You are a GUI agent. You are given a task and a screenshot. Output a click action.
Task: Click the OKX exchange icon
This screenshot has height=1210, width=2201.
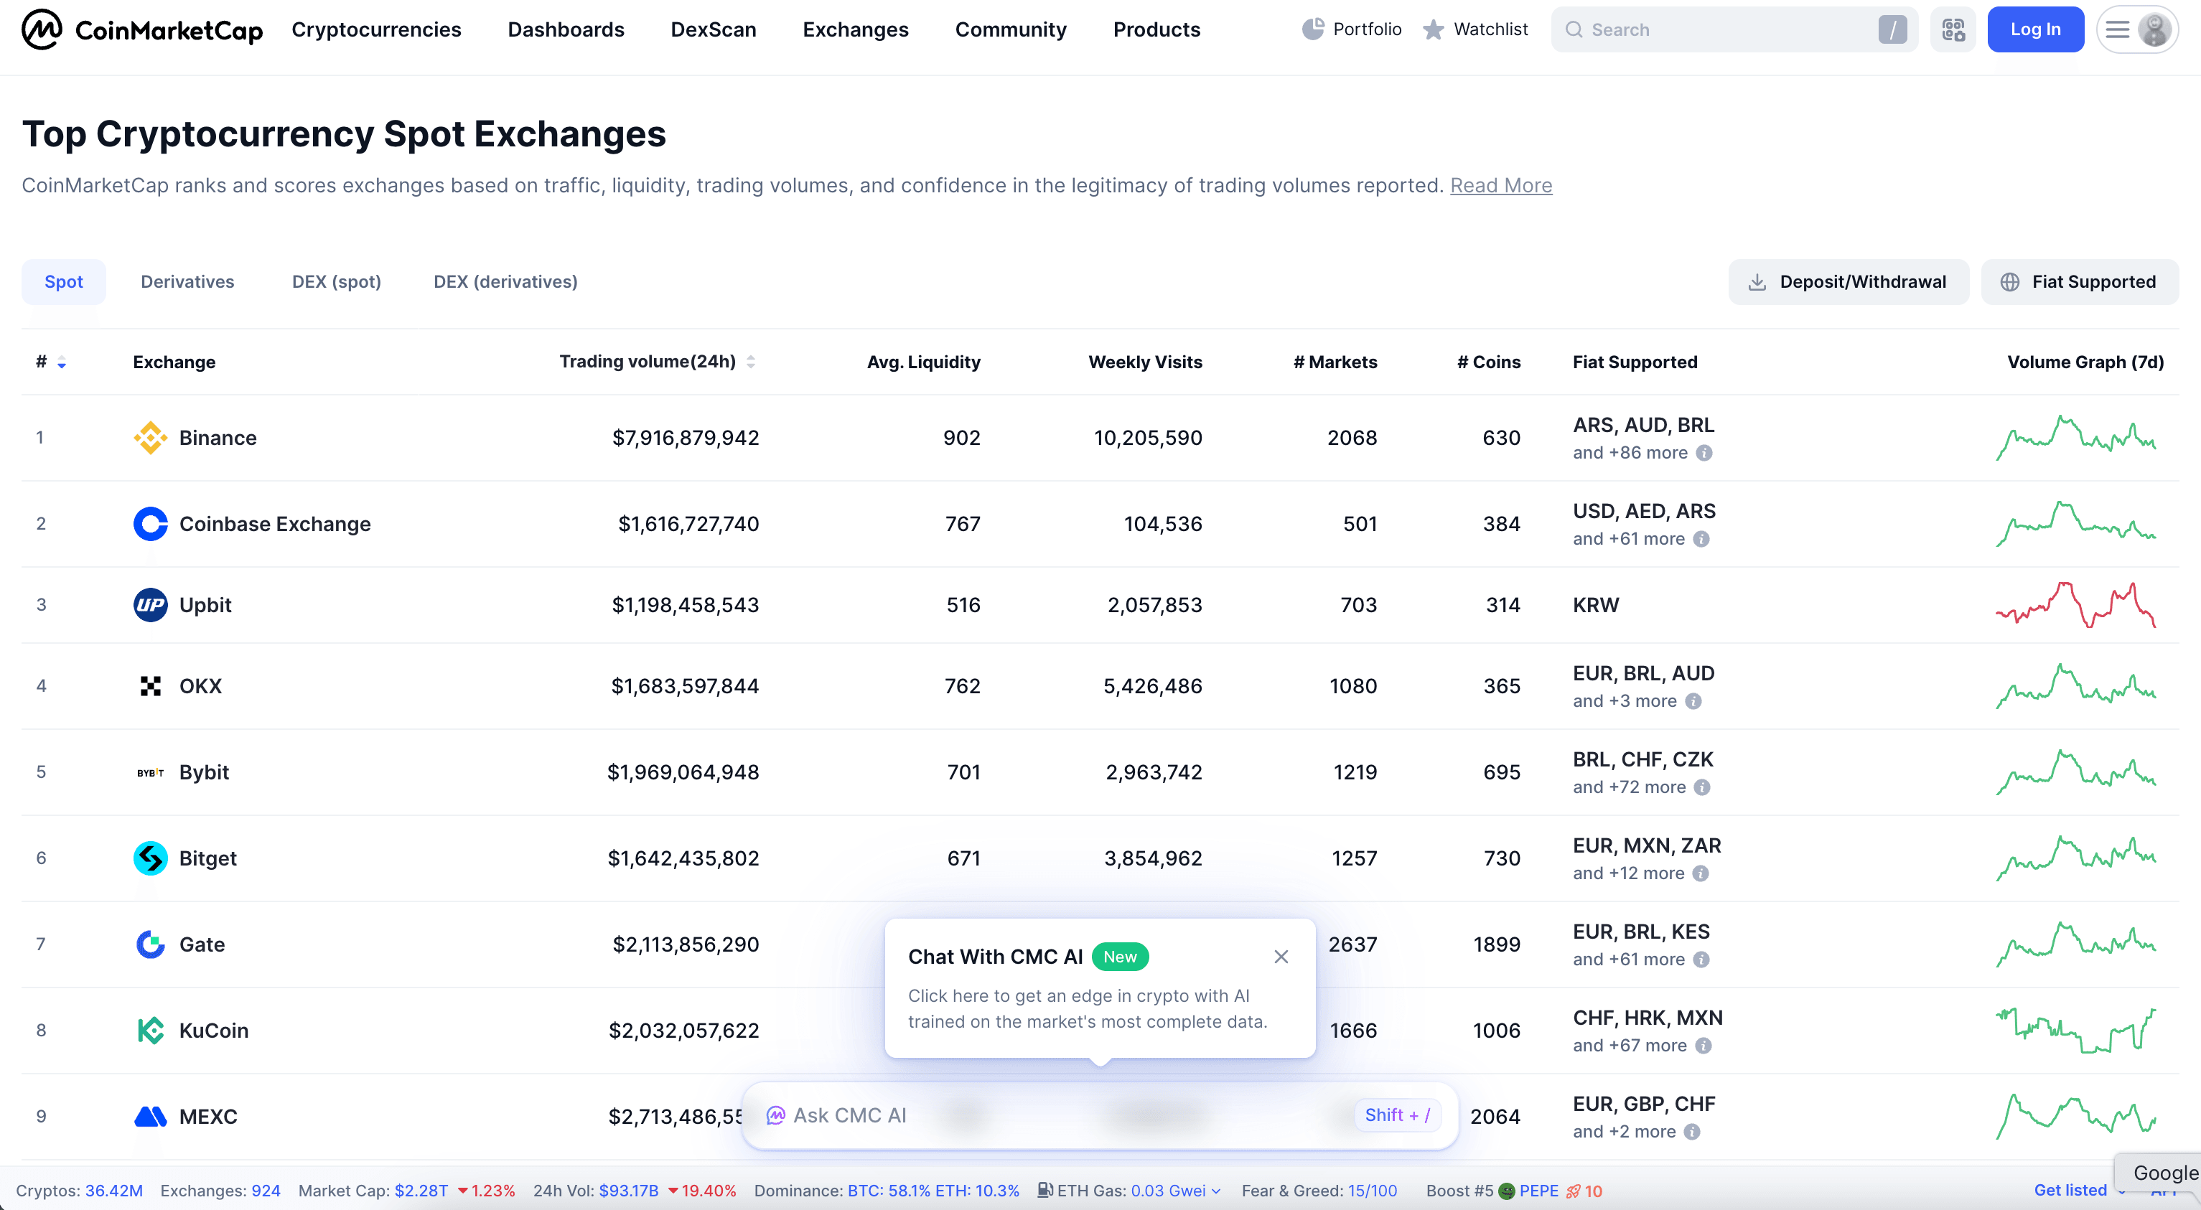pyautogui.click(x=150, y=685)
